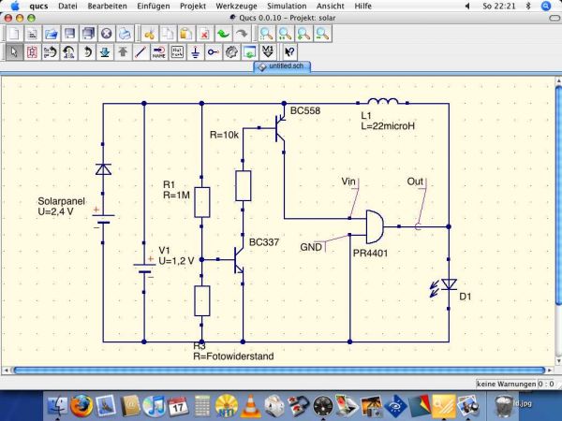The width and height of the screenshot is (562, 421).
Task: Select the draw wire tool
Action: [x=140, y=52]
